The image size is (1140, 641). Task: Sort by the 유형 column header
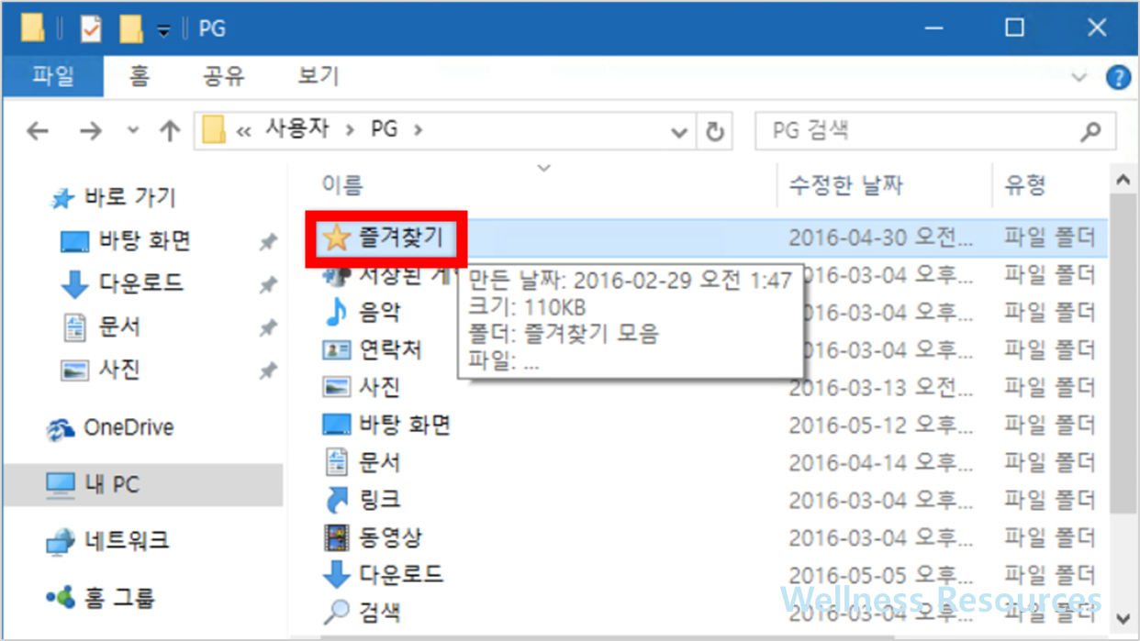click(1025, 185)
